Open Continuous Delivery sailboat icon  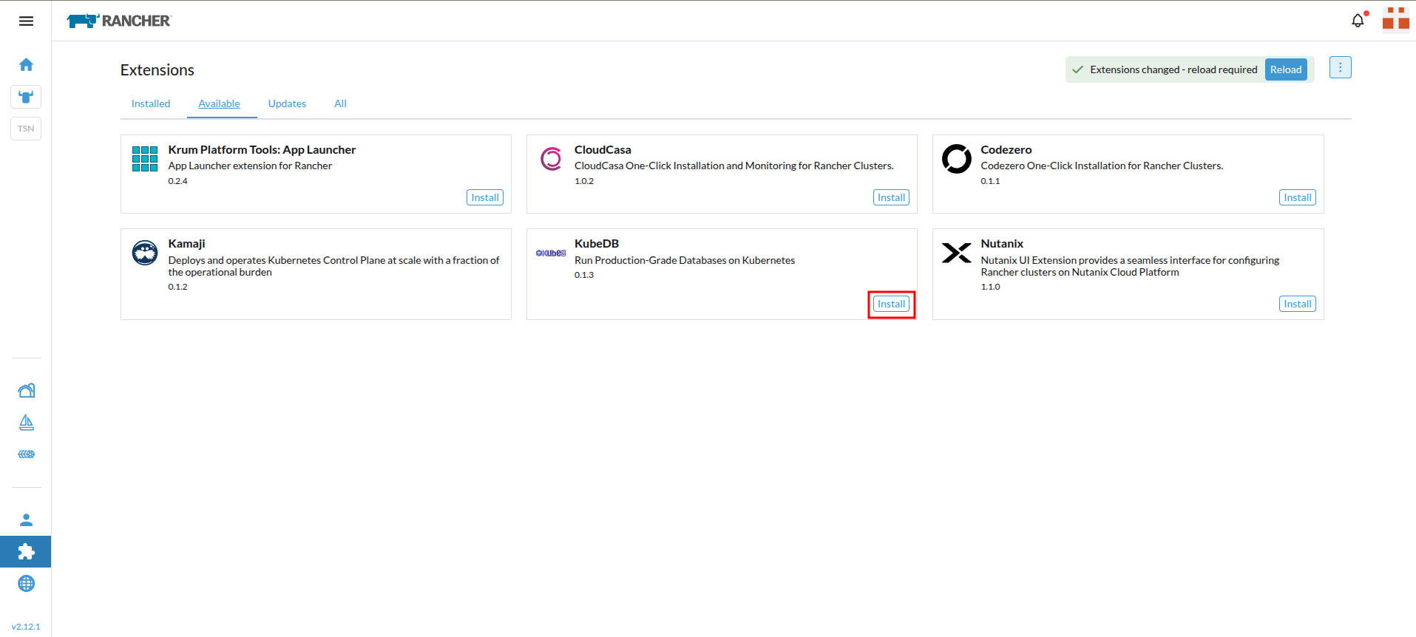click(x=26, y=422)
